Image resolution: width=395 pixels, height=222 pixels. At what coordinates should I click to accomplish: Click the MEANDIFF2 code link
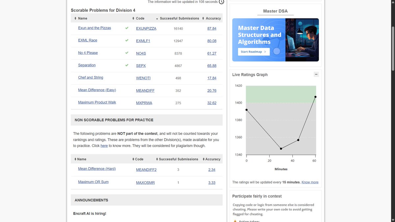[146, 170]
